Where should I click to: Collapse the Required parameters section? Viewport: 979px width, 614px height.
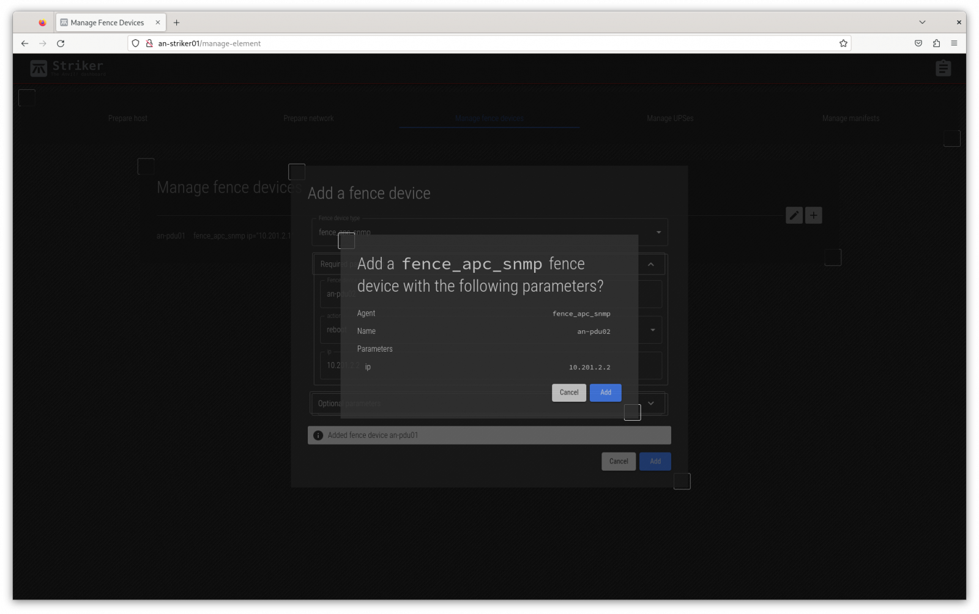pos(650,264)
